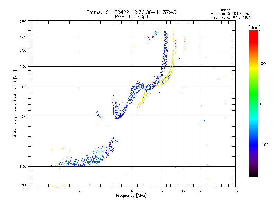The image size is (277, 208).
Task: Click the y-axis '100' tick label
Action: (x=23, y=167)
